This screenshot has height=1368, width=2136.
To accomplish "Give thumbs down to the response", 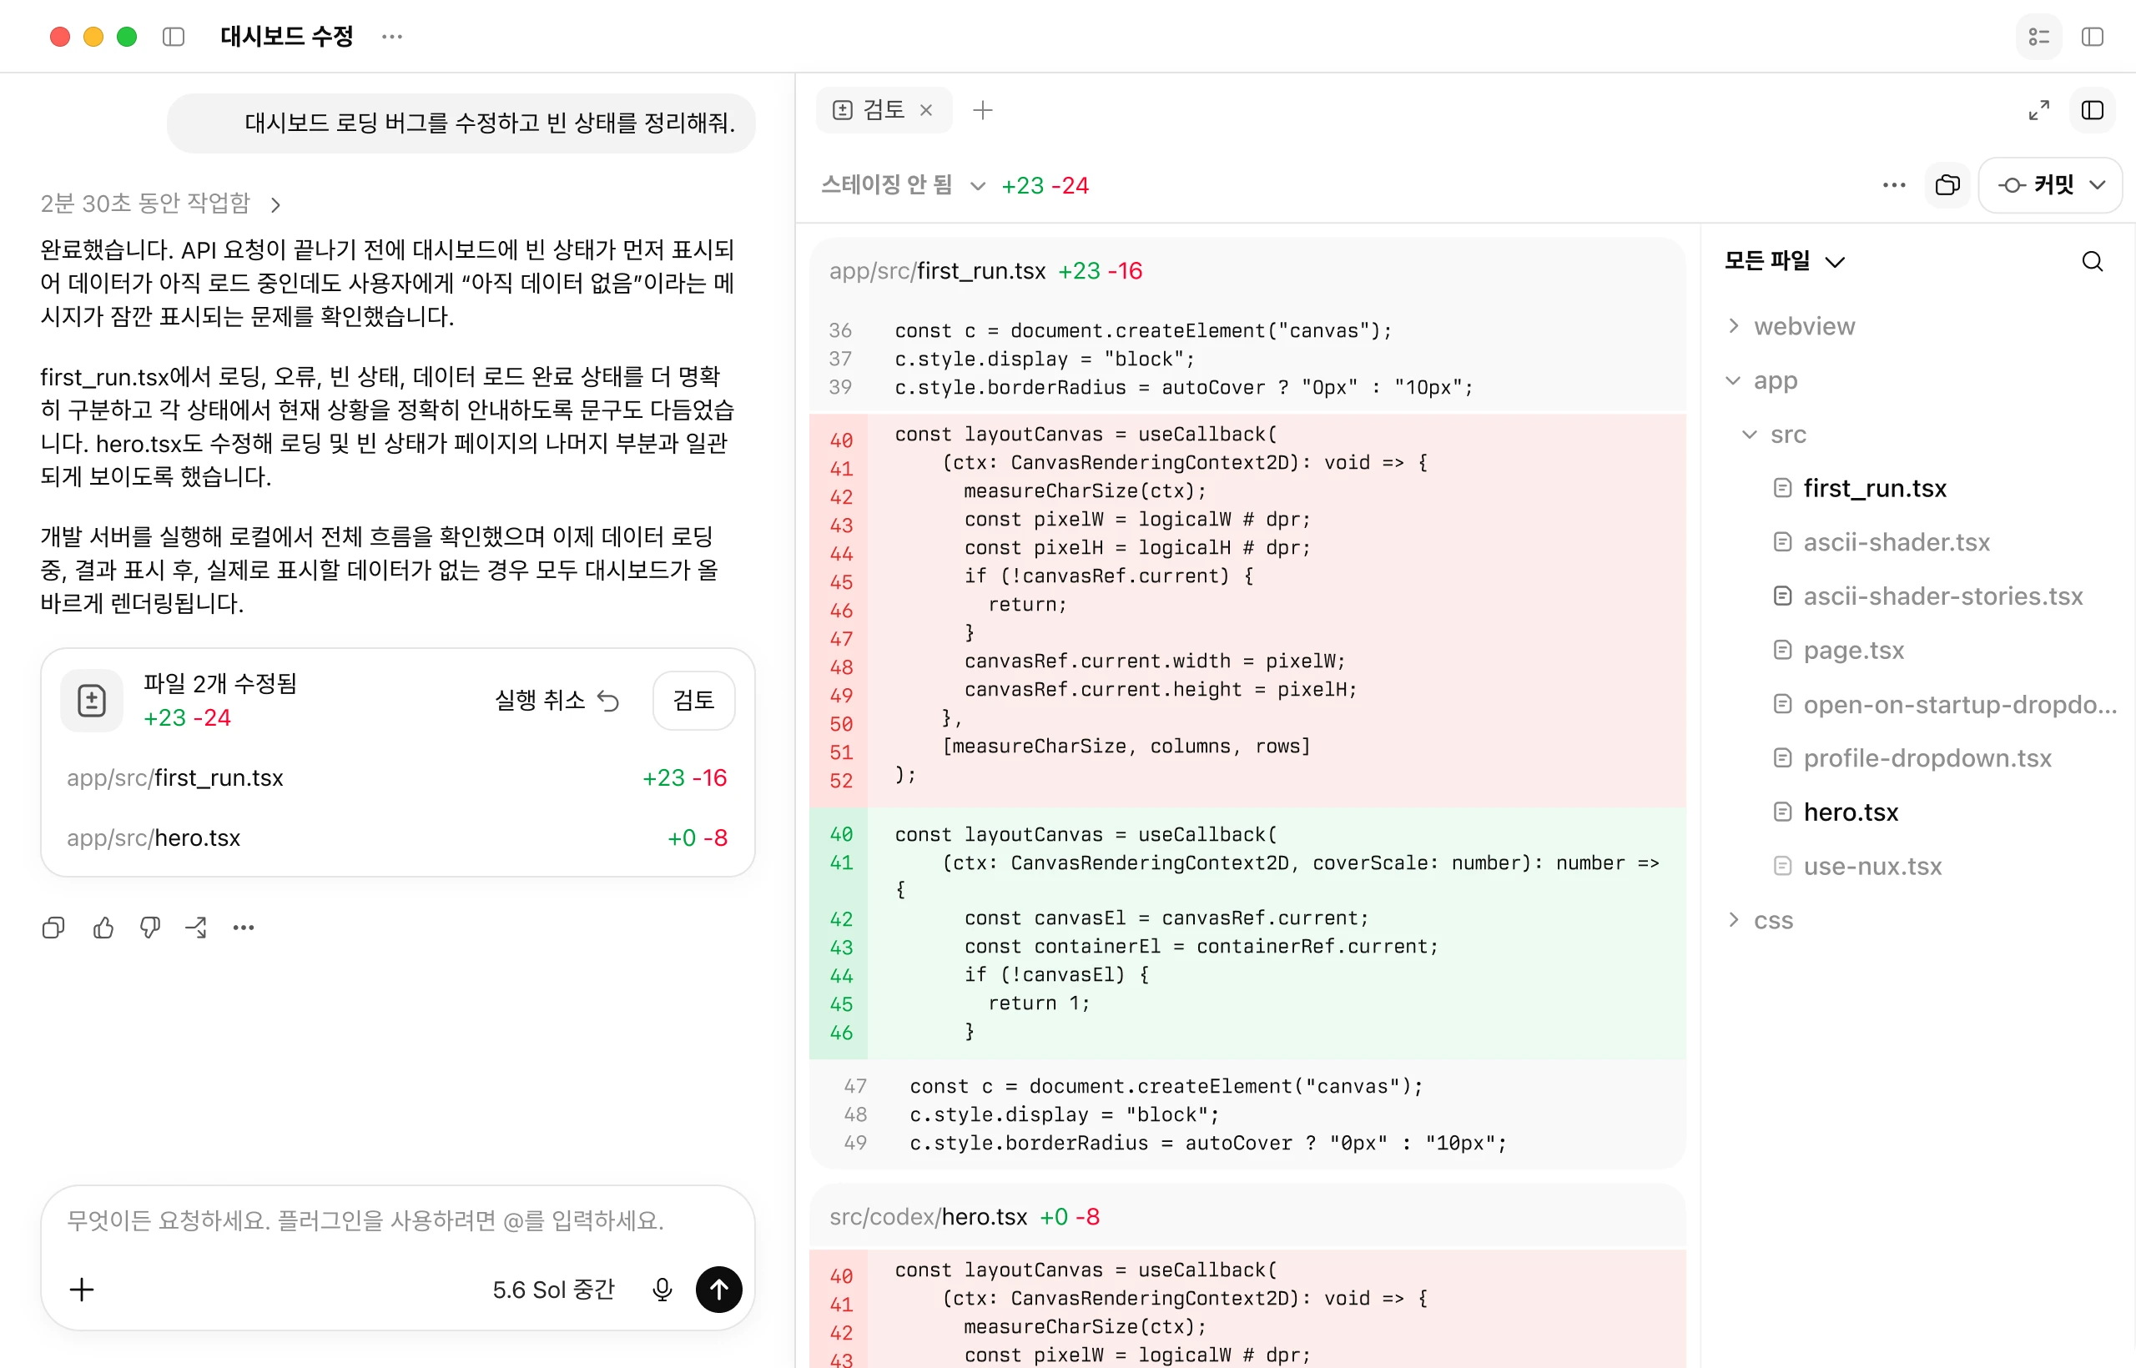I will coord(150,928).
